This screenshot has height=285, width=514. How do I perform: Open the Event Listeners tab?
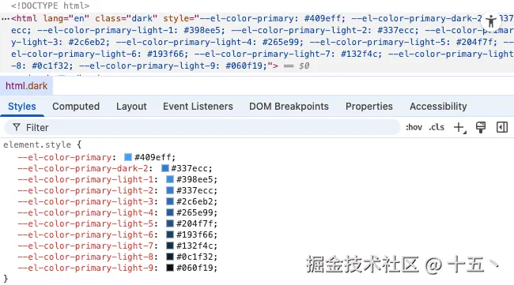coord(198,107)
